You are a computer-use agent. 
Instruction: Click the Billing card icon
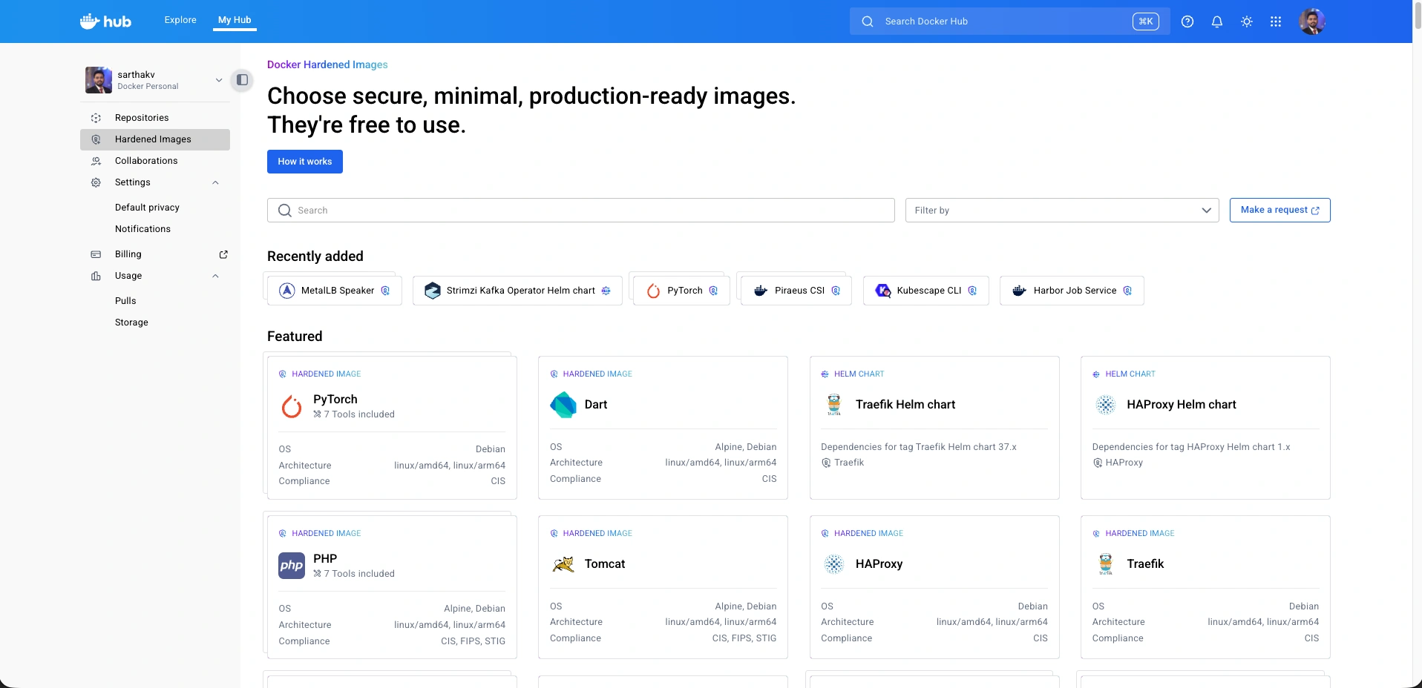click(x=96, y=254)
